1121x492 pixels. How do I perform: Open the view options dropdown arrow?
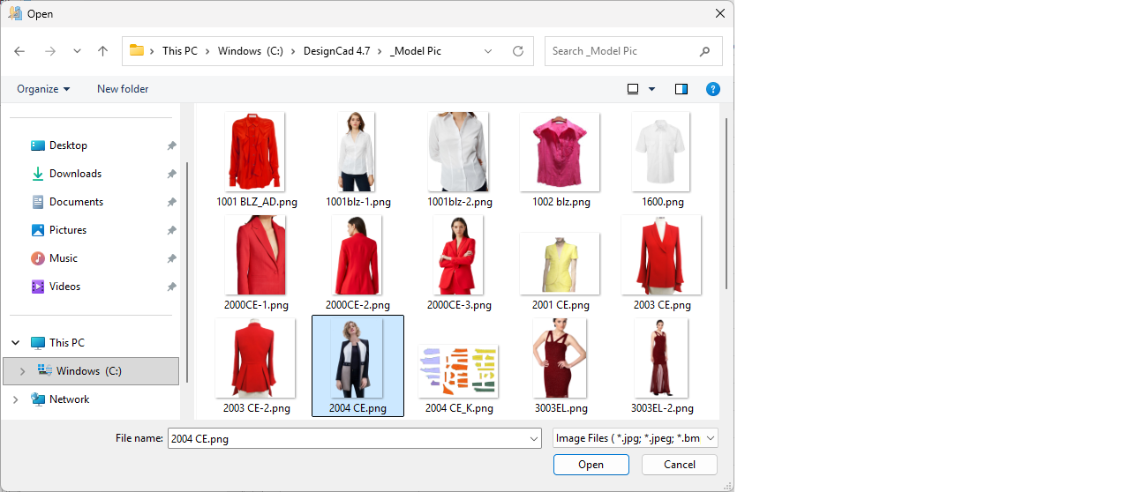[x=652, y=89]
